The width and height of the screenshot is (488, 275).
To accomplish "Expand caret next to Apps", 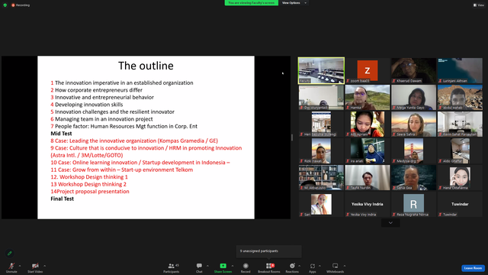I will (x=319, y=266).
